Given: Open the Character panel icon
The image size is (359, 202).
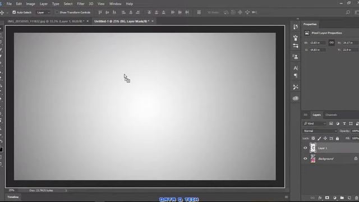Looking at the screenshot, I should tap(296, 68).
